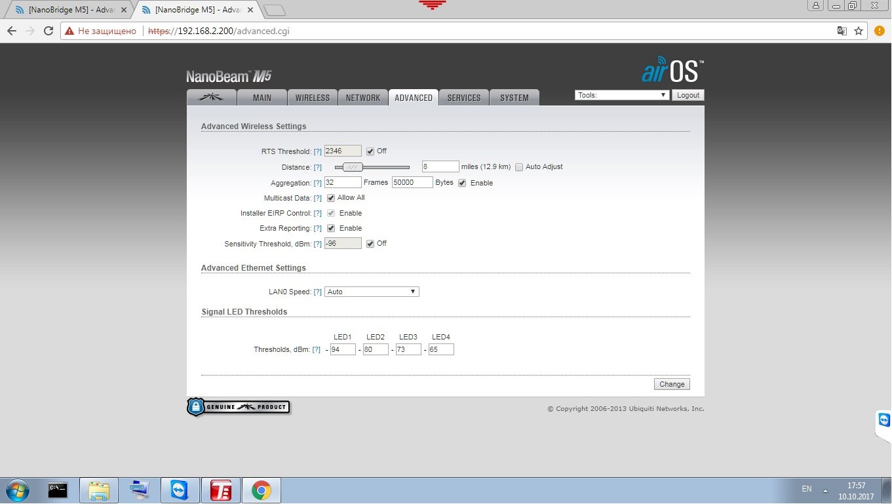Click the Distance slider handle
This screenshot has height=504, width=892.
[x=353, y=167]
